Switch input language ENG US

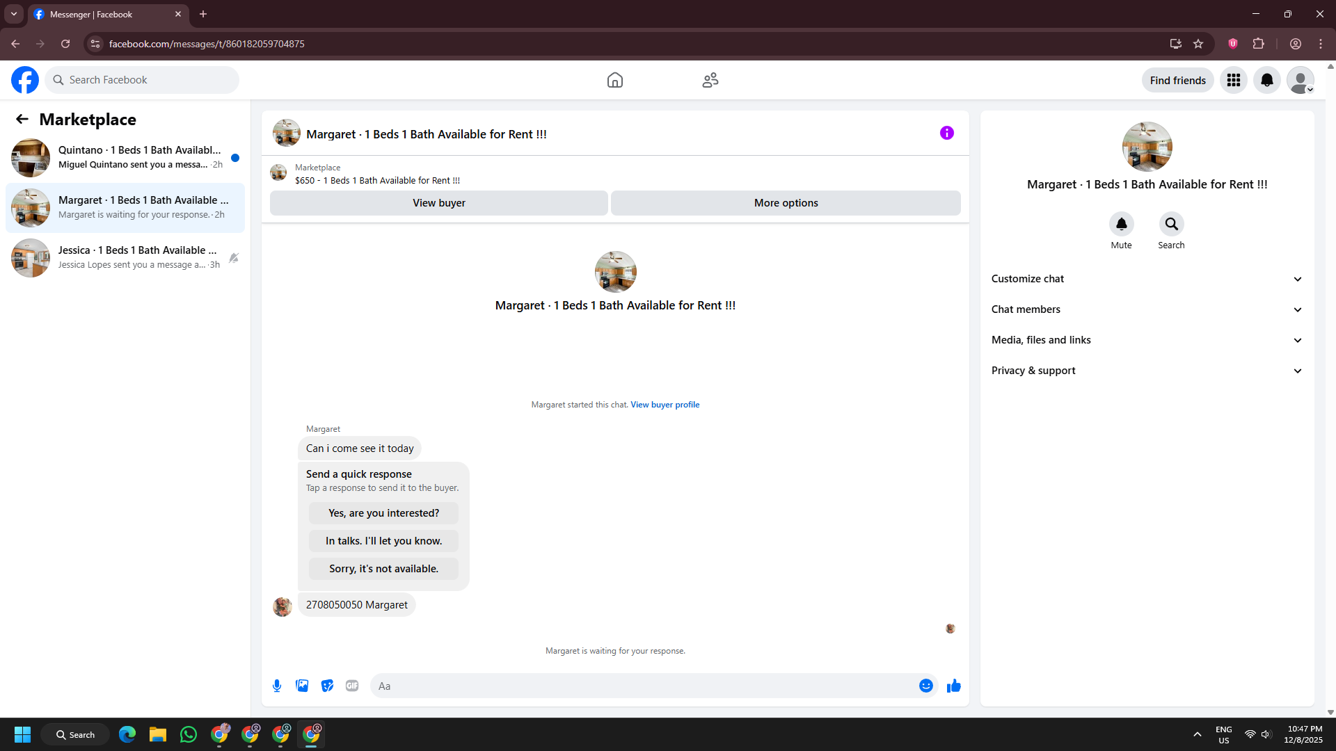[x=1224, y=734]
